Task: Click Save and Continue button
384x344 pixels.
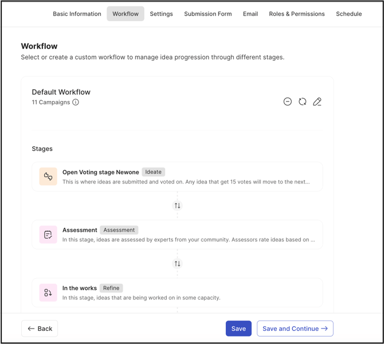Action: (295, 329)
